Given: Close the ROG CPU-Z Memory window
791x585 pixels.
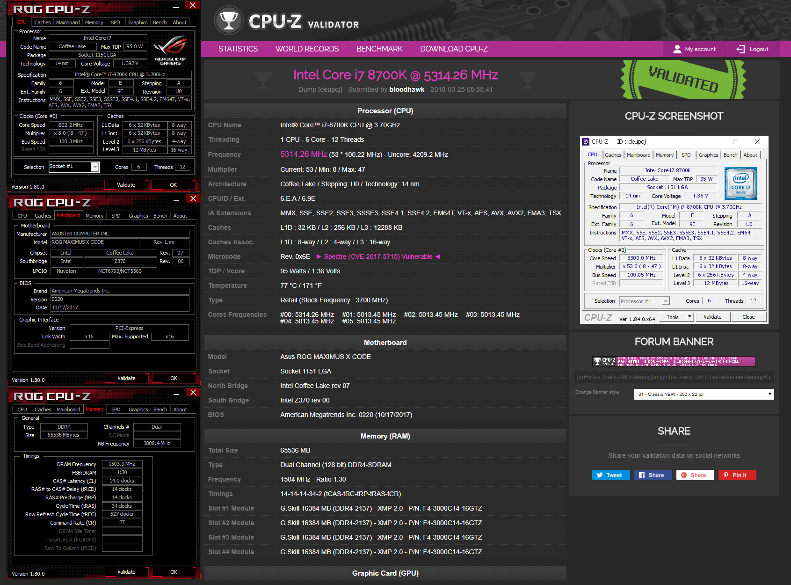Looking at the screenshot, I should click(193, 392).
